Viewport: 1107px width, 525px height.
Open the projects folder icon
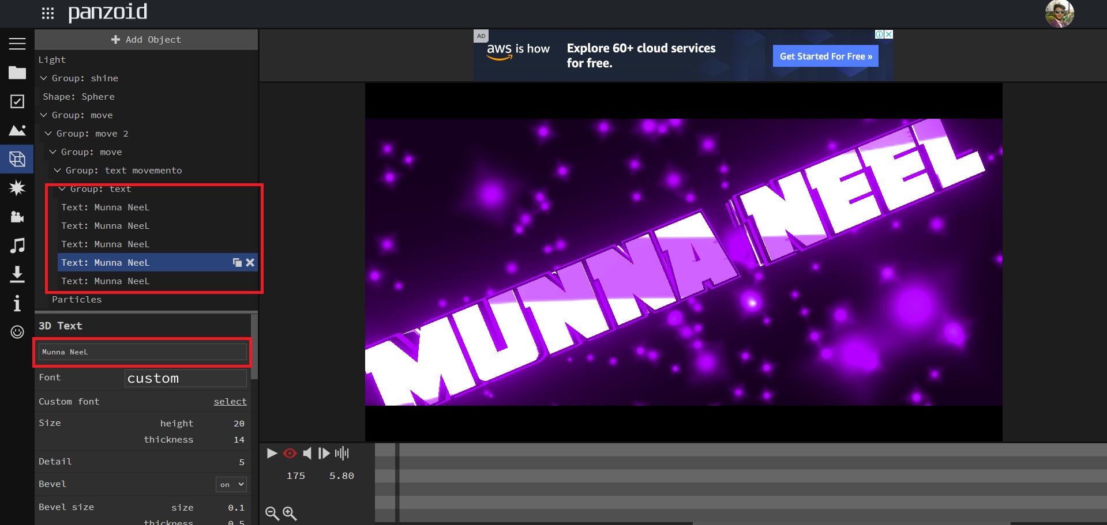(17, 73)
